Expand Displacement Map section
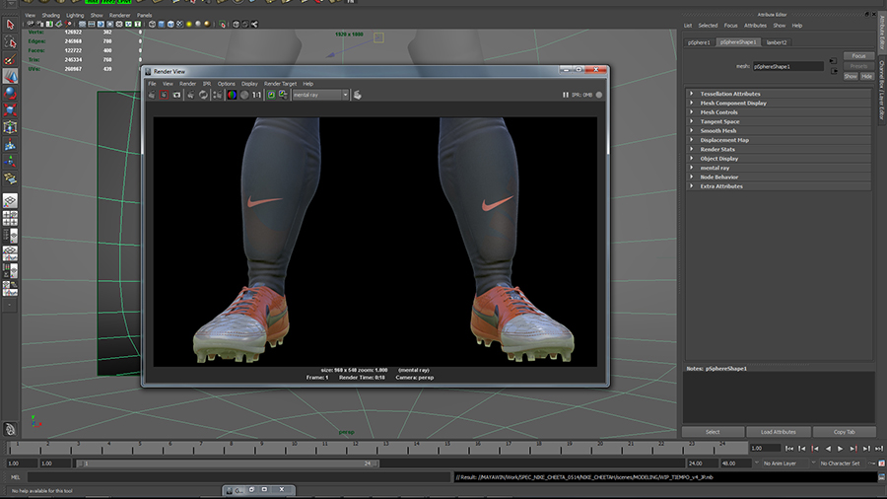This screenshot has width=887, height=499. click(724, 140)
